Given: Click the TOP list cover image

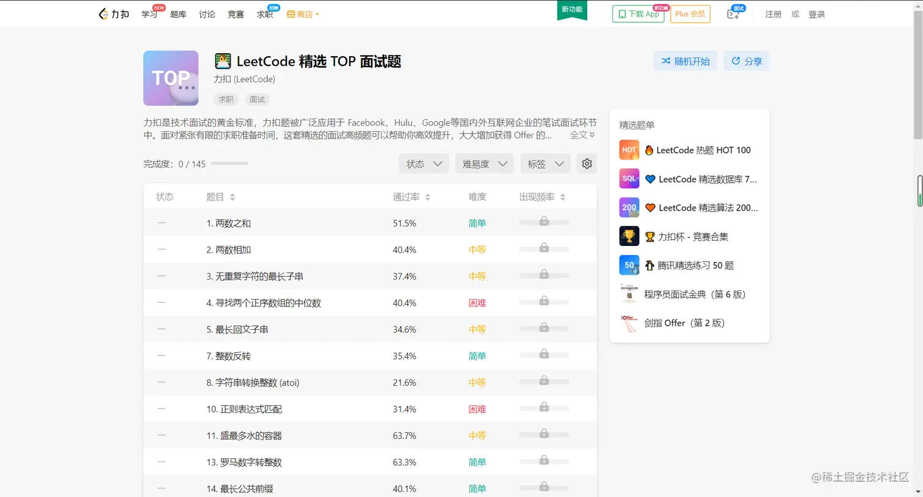Looking at the screenshot, I should tap(171, 78).
